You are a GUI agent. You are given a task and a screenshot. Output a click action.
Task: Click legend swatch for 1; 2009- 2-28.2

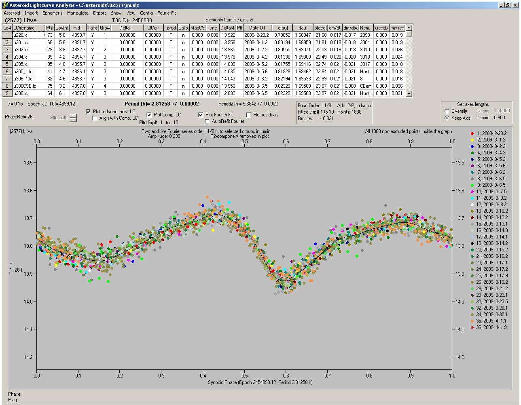click(472, 133)
